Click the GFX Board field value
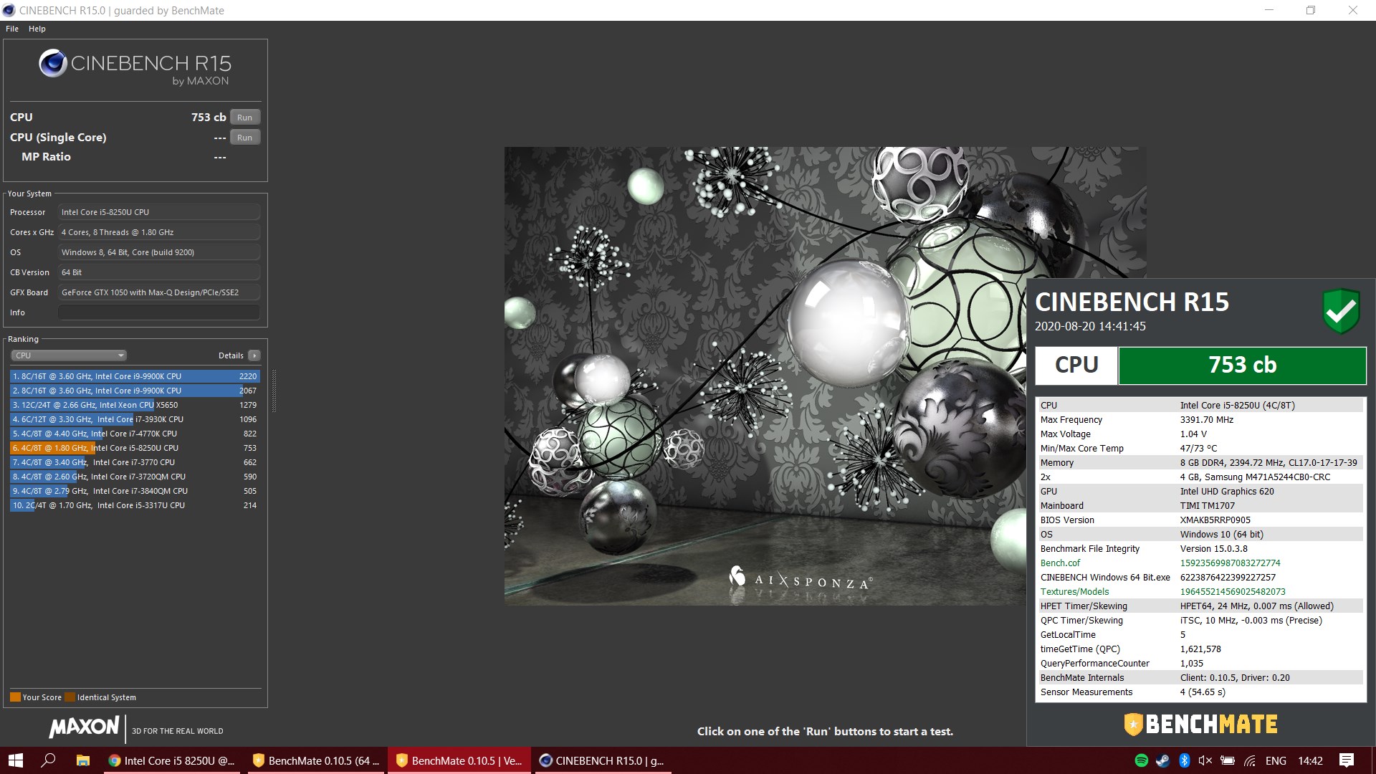This screenshot has height=774, width=1376. [x=158, y=292]
